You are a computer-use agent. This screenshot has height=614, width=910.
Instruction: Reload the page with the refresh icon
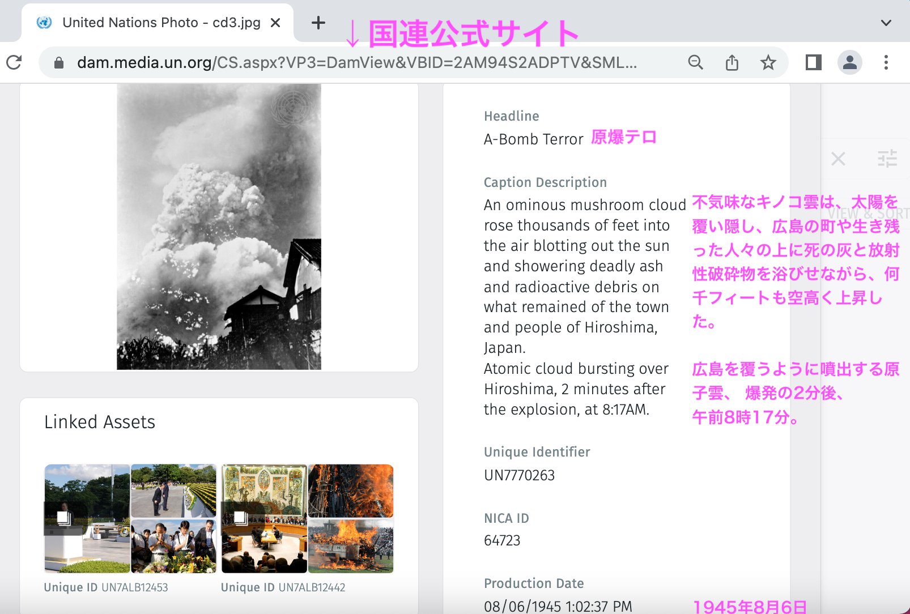tap(14, 62)
